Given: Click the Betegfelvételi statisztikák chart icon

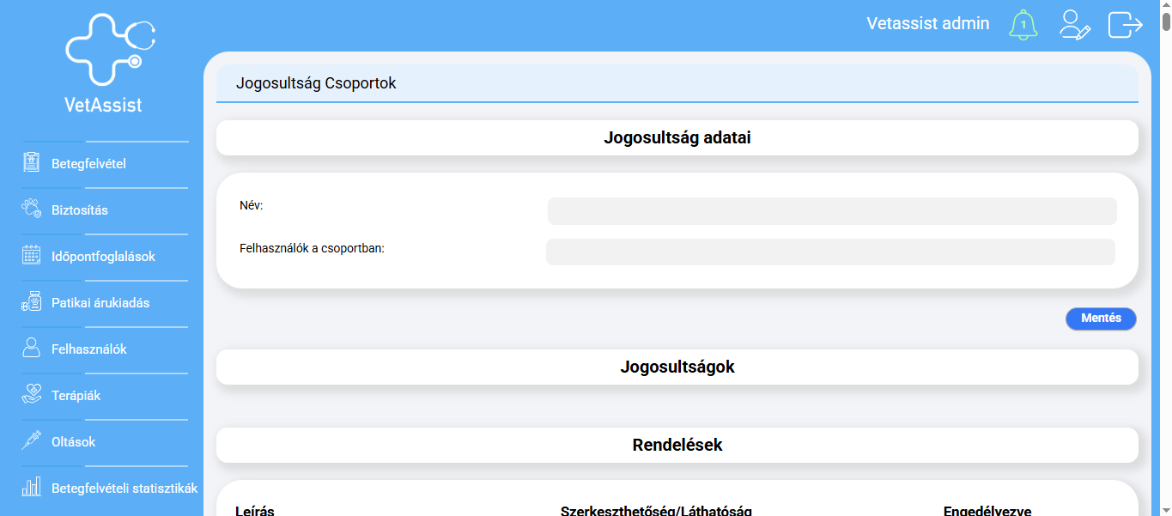Looking at the screenshot, I should [x=32, y=488].
